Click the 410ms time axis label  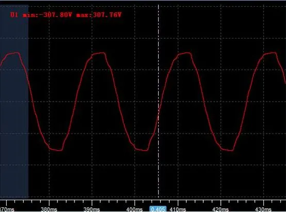pos(178,209)
